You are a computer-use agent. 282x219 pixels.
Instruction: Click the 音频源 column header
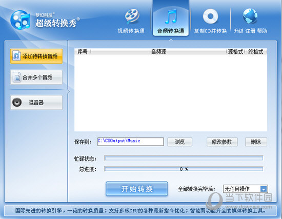tap(158, 52)
